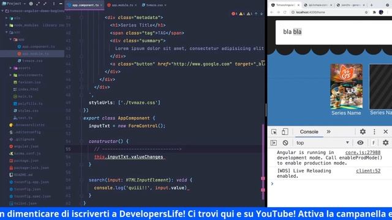Open main.ts from project tree
Screen dimensions: 392x220
(x=23, y=97)
